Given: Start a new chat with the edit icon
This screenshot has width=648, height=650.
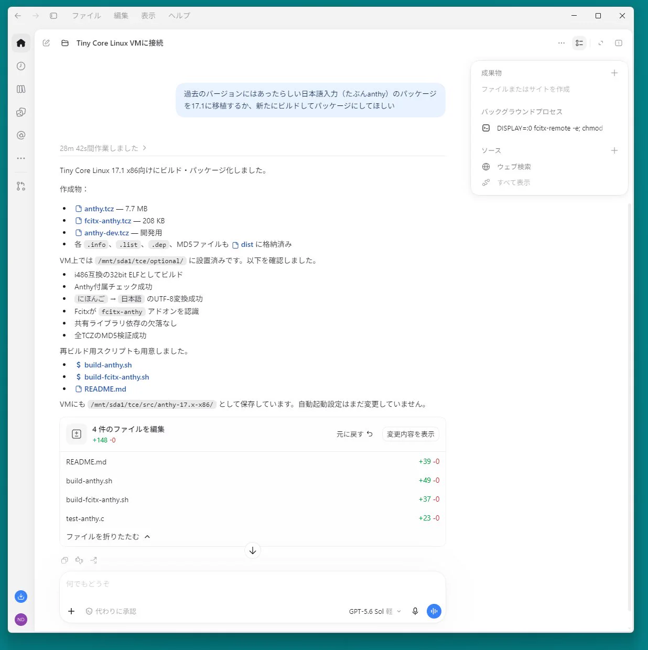Looking at the screenshot, I should pyautogui.click(x=46, y=43).
